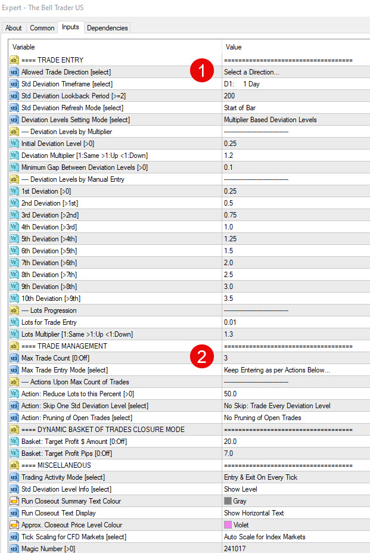Click icon beside Basket: Target Profit $ Amount

(14, 442)
